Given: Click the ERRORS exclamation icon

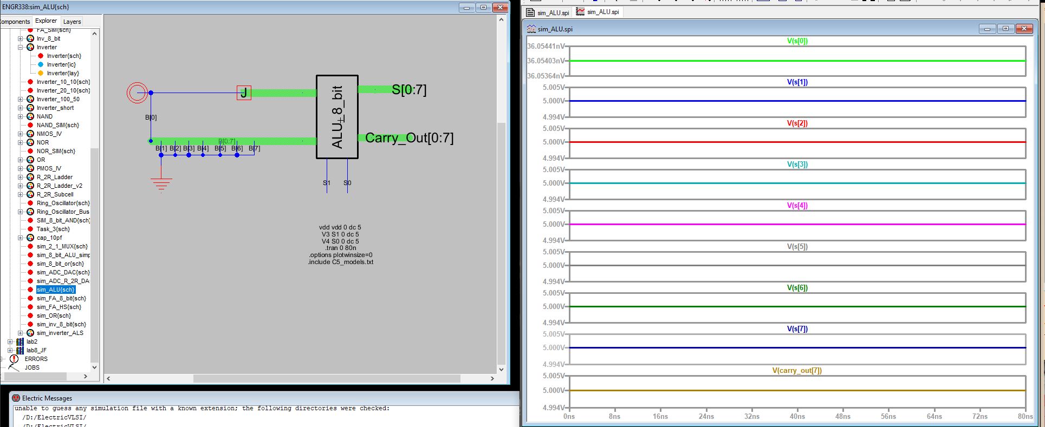Looking at the screenshot, I should [14, 359].
